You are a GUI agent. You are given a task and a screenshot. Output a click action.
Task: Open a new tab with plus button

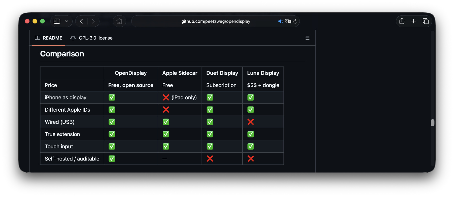coord(414,21)
